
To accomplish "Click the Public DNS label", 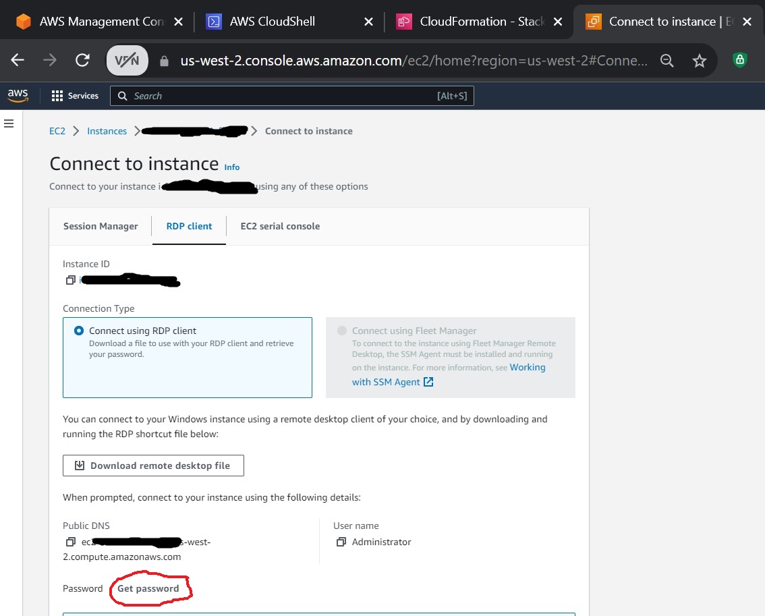I will [86, 526].
